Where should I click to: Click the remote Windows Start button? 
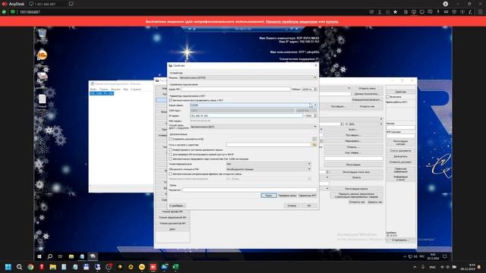coord(39,256)
